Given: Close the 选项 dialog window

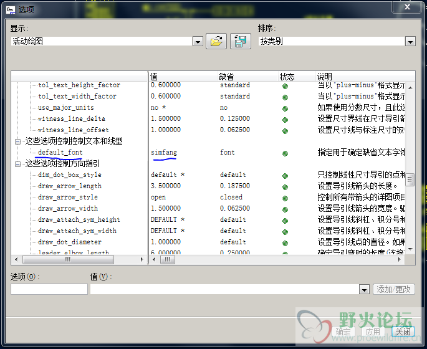Looking at the screenshot, I should [x=407, y=7].
